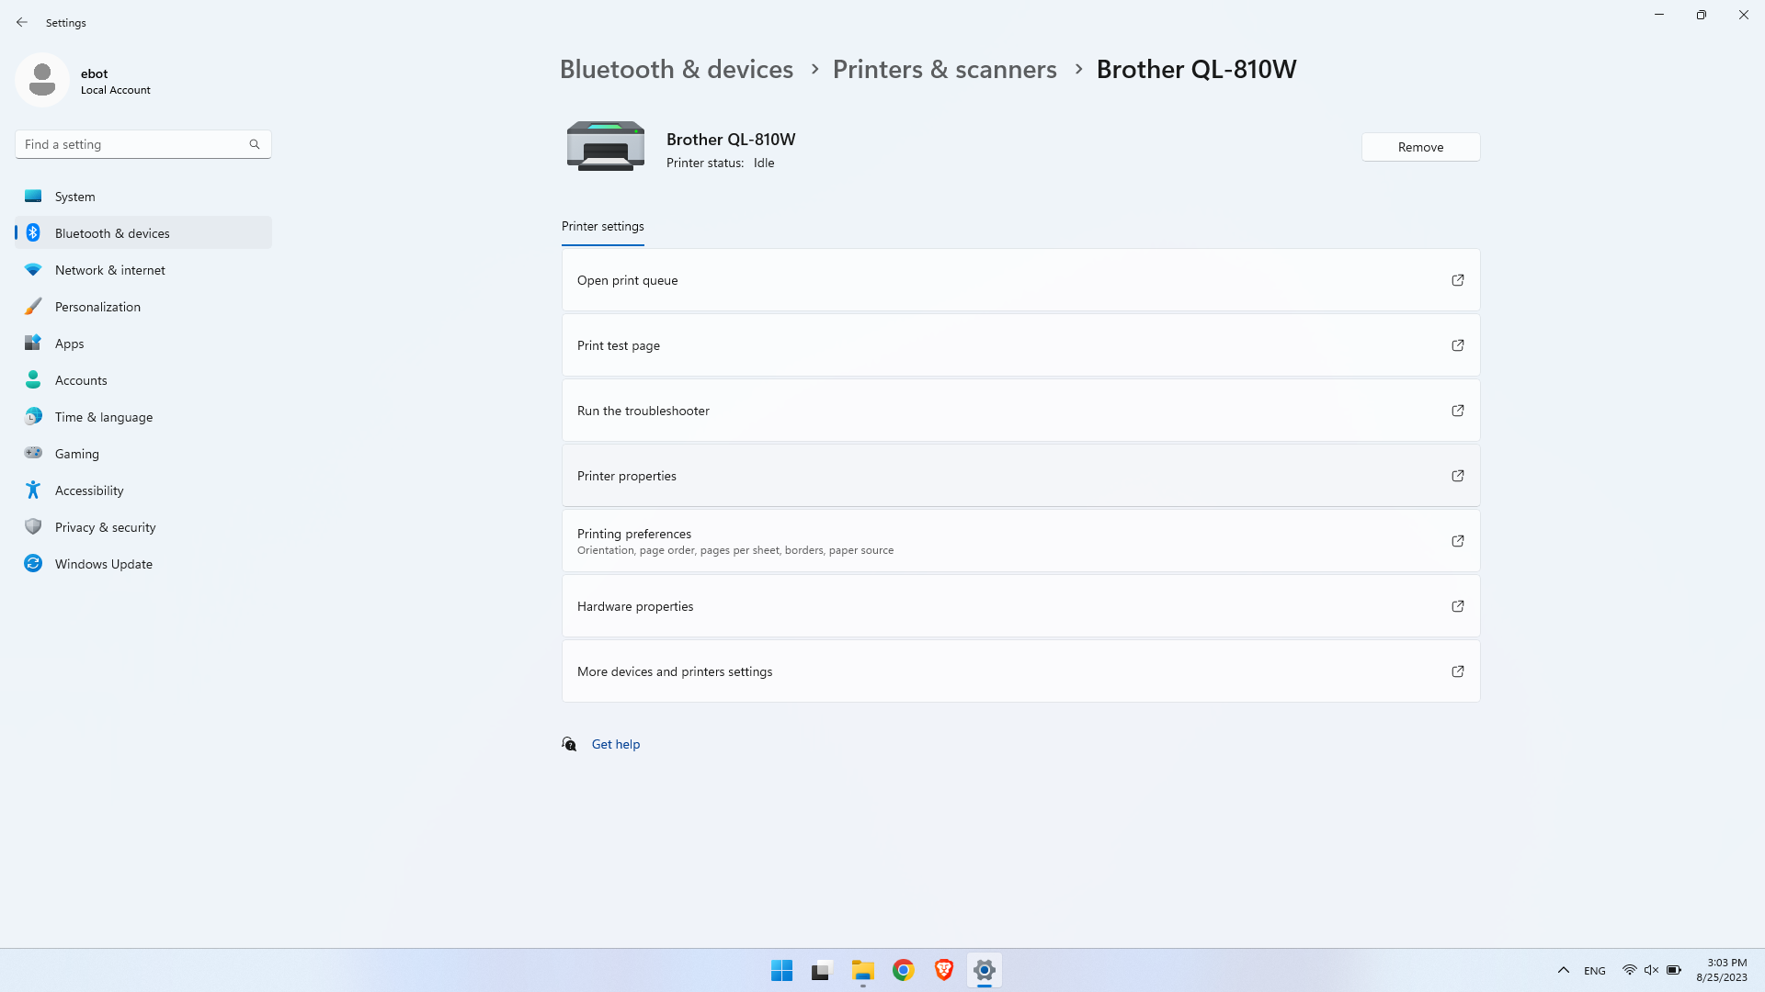Open File Explorer from the taskbar
Image resolution: width=1765 pixels, height=992 pixels.
click(x=862, y=970)
